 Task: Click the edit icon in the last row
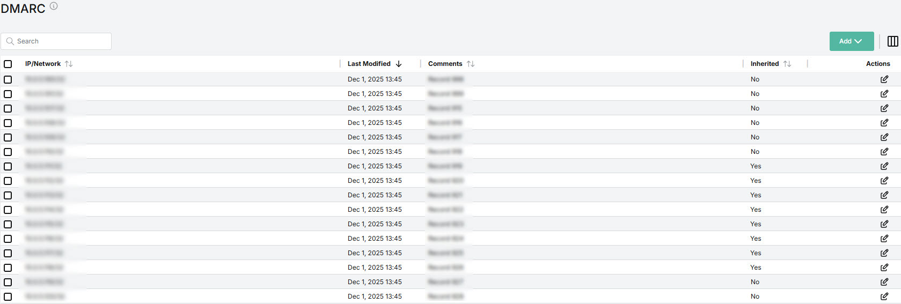[x=884, y=296]
